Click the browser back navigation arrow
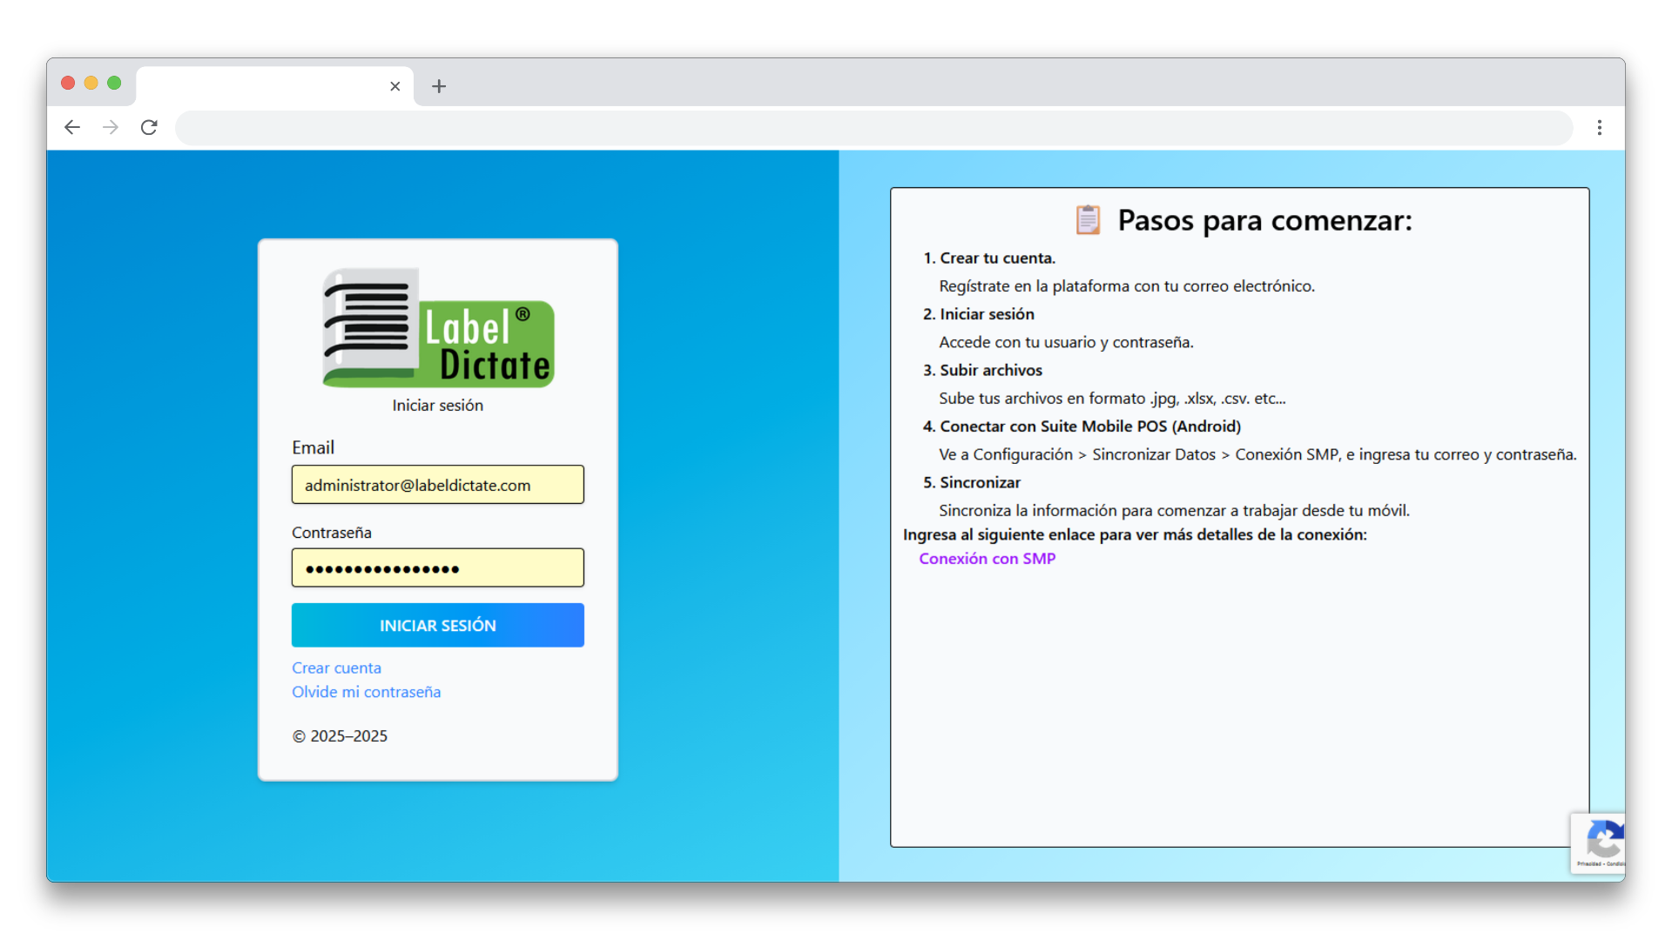1672x940 pixels. [x=71, y=127]
